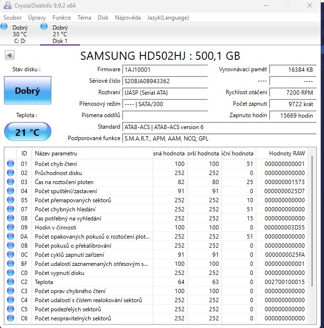
Task: Click the Dobrý health status button
Action: pos(28,90)
